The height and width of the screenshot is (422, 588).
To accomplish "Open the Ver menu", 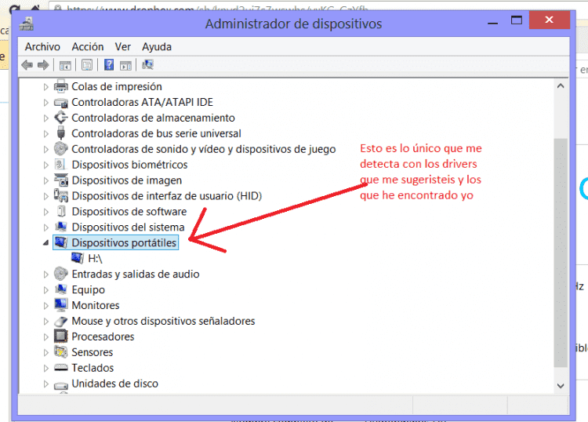I will [122, 47].
